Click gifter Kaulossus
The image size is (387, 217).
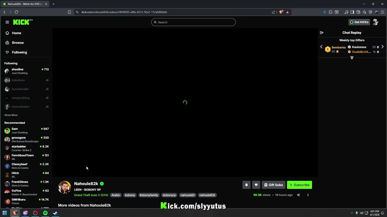(359, 47)
